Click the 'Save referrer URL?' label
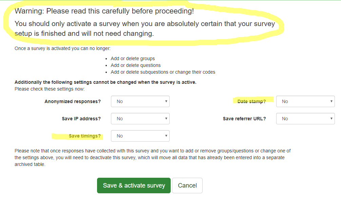Image resolution: width=341 pixels, height=197 pixels. click(x=244, y=119)
